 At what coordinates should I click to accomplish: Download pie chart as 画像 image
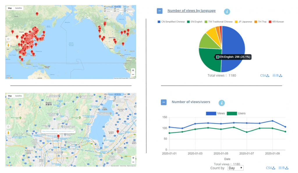pyautogui.click(x=277, y=76)
